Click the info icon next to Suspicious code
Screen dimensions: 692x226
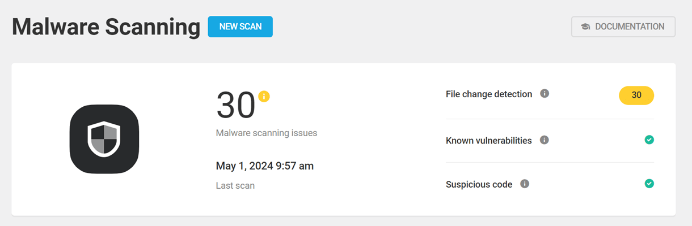(x=525, y=184)
